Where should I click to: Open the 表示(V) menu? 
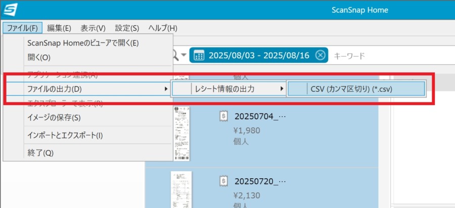93,28
